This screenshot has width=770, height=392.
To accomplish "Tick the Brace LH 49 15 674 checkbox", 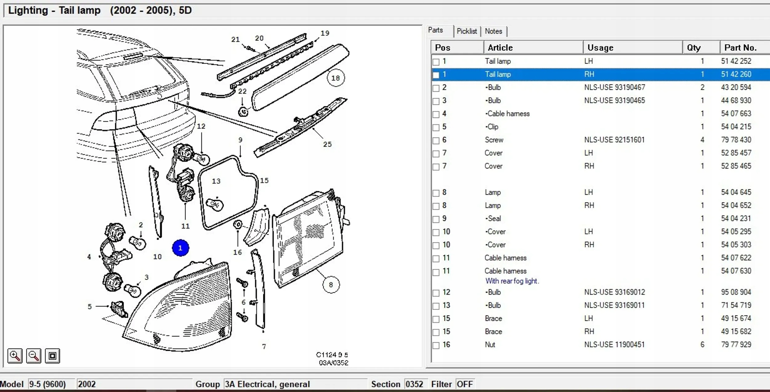I will click(x=436, y=319).
